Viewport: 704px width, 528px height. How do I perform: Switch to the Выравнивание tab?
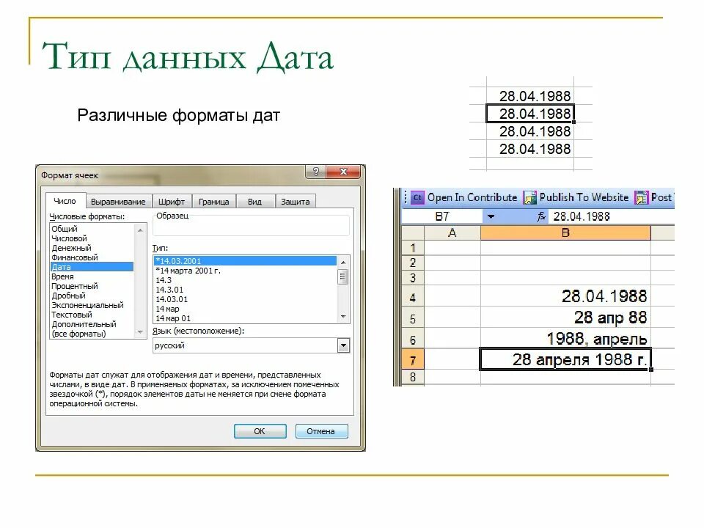tap(118, 202)
